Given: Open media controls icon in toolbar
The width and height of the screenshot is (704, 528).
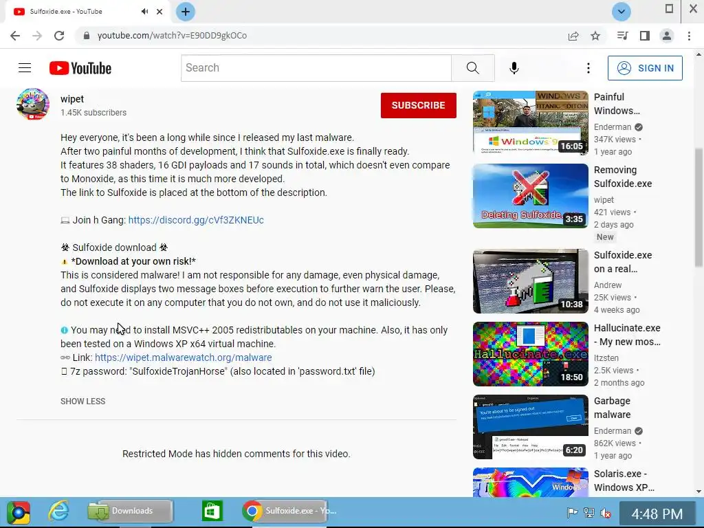Looking at the screenshot, I should (x=622, y=36).
